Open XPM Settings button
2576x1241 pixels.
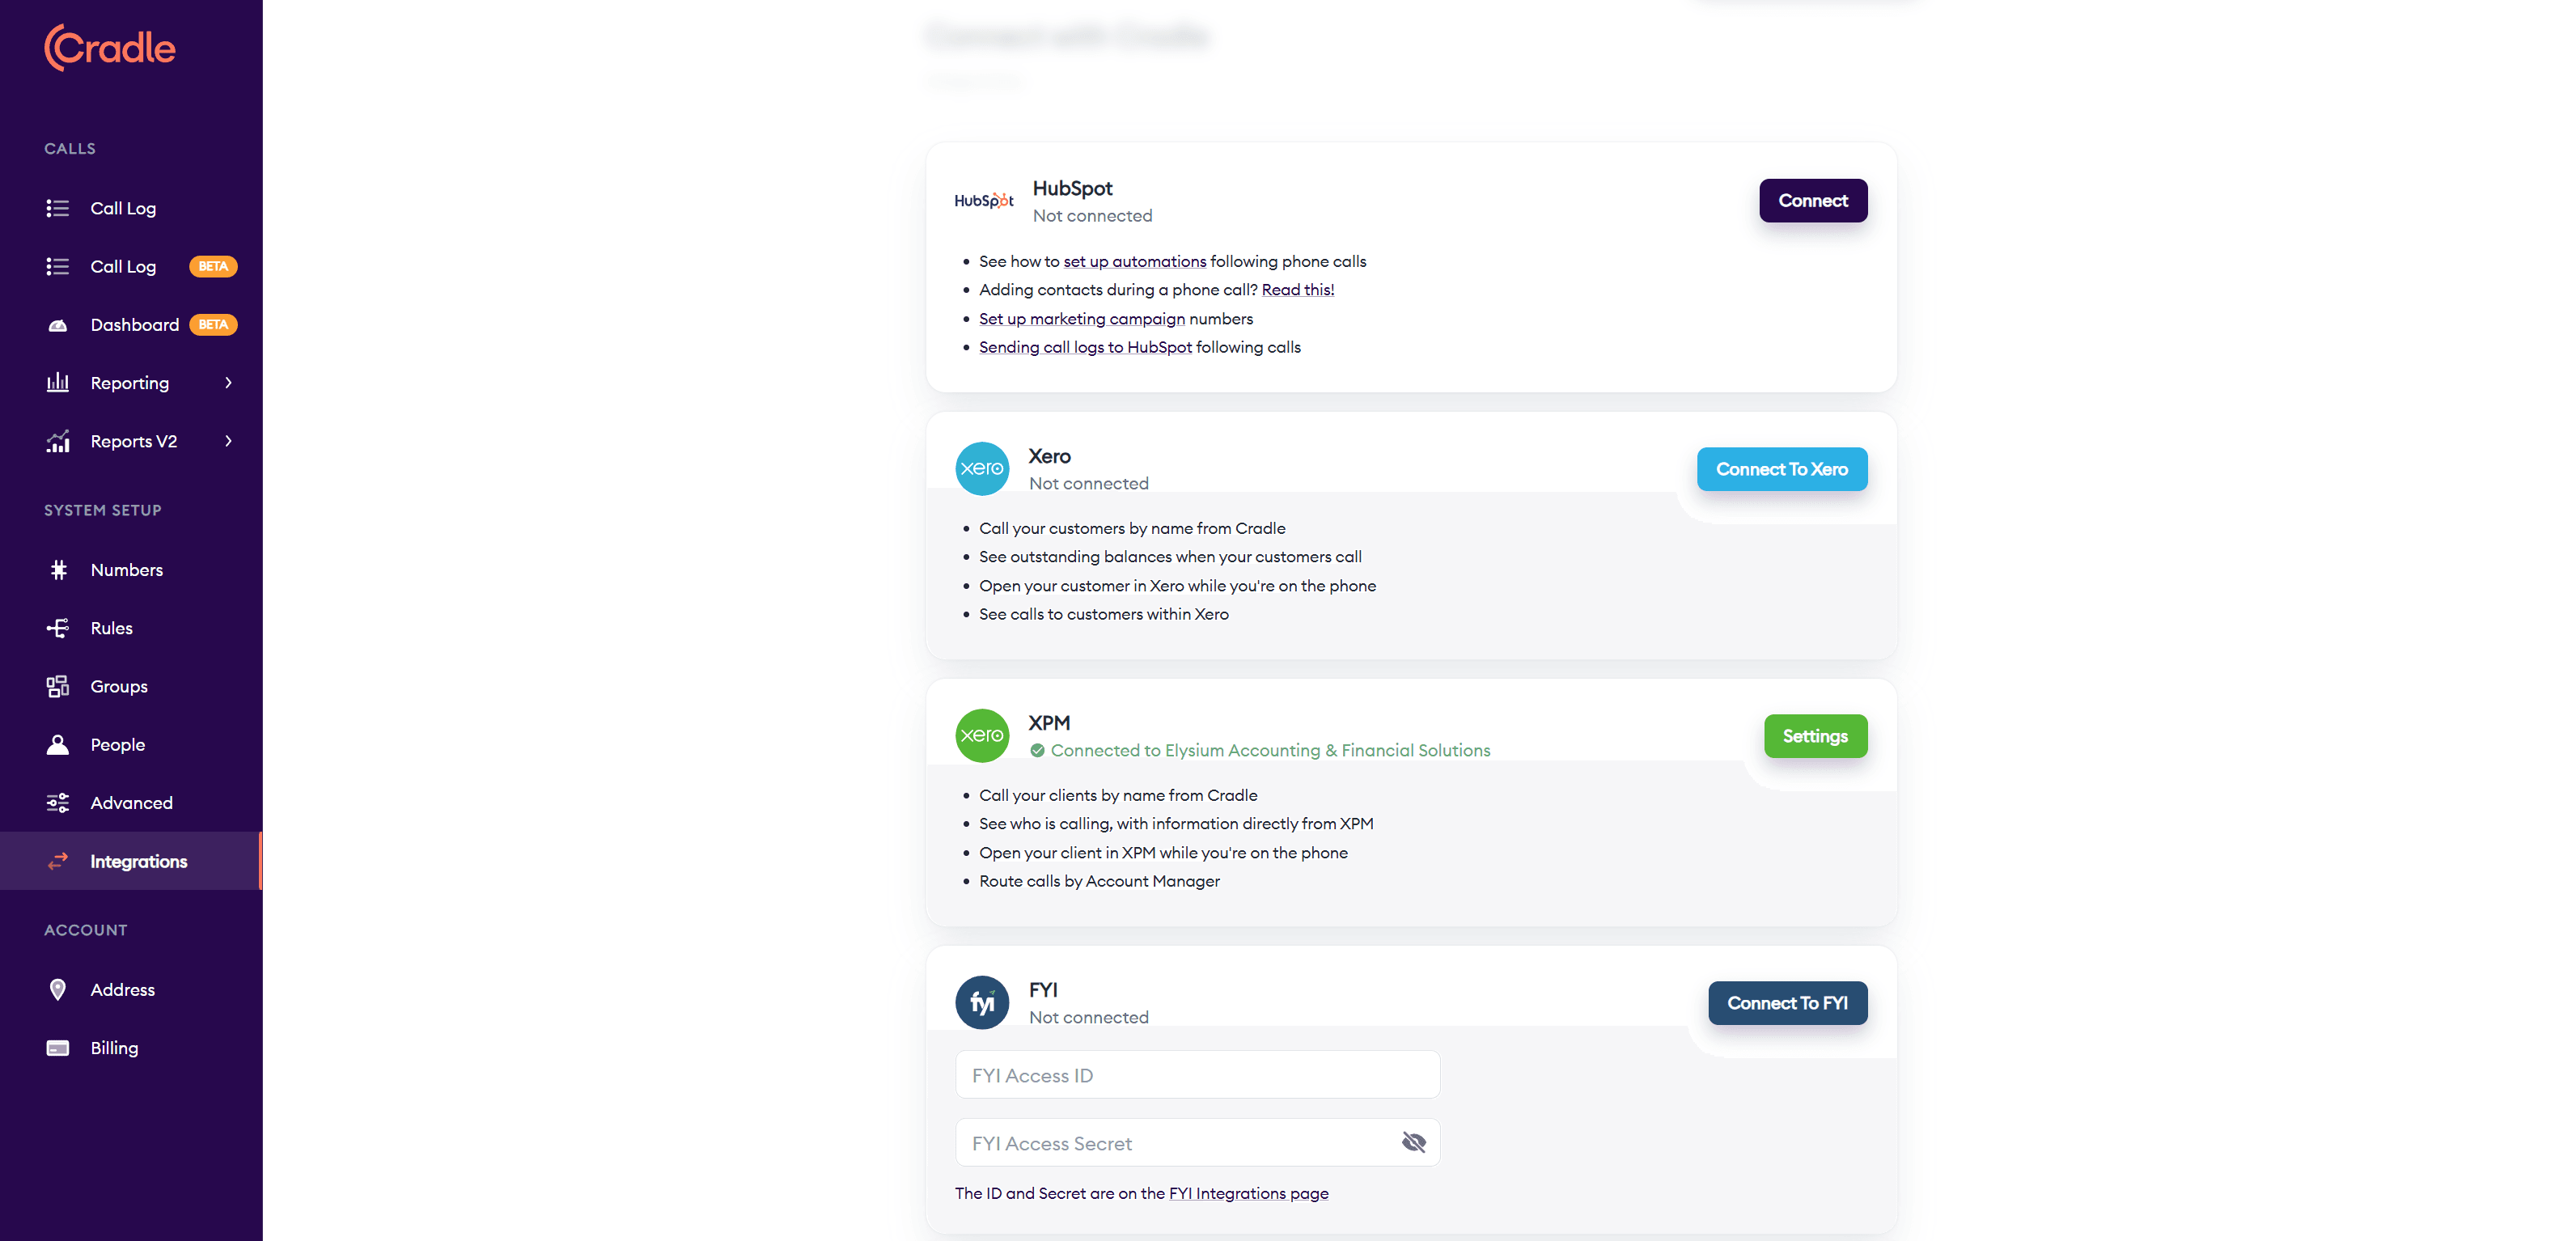click(x=1814, y=736)
